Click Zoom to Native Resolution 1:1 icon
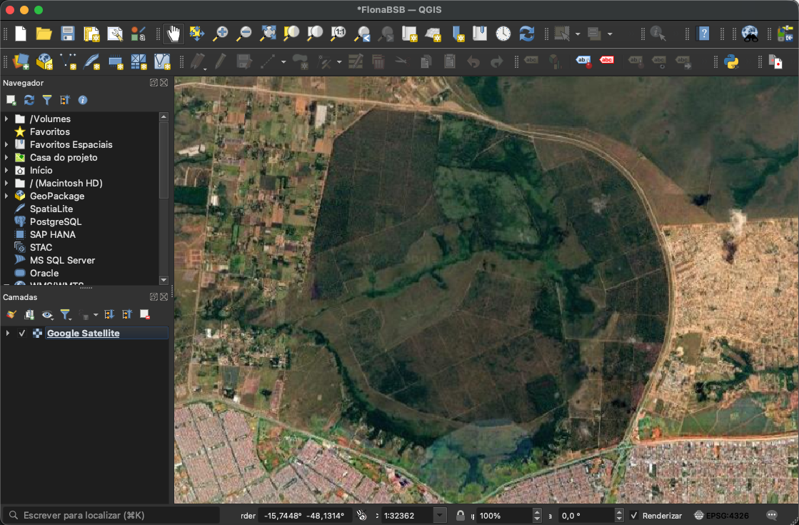Screen dimensions: 799x525 (x=338, y=34)
